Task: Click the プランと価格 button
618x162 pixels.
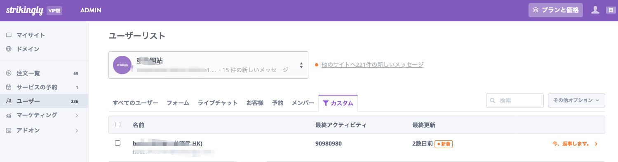Action: click(x=556, y=10)
